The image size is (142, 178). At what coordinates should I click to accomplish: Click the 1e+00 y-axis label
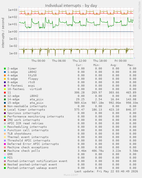click(13, 31)
